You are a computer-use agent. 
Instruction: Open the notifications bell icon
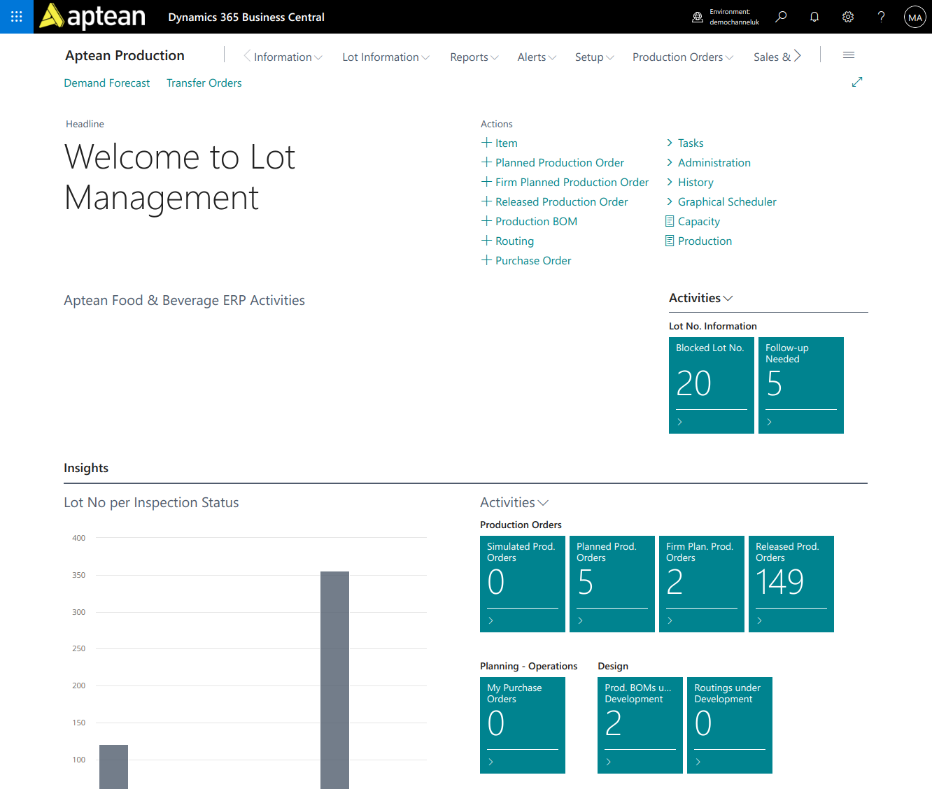coord(814,17)
